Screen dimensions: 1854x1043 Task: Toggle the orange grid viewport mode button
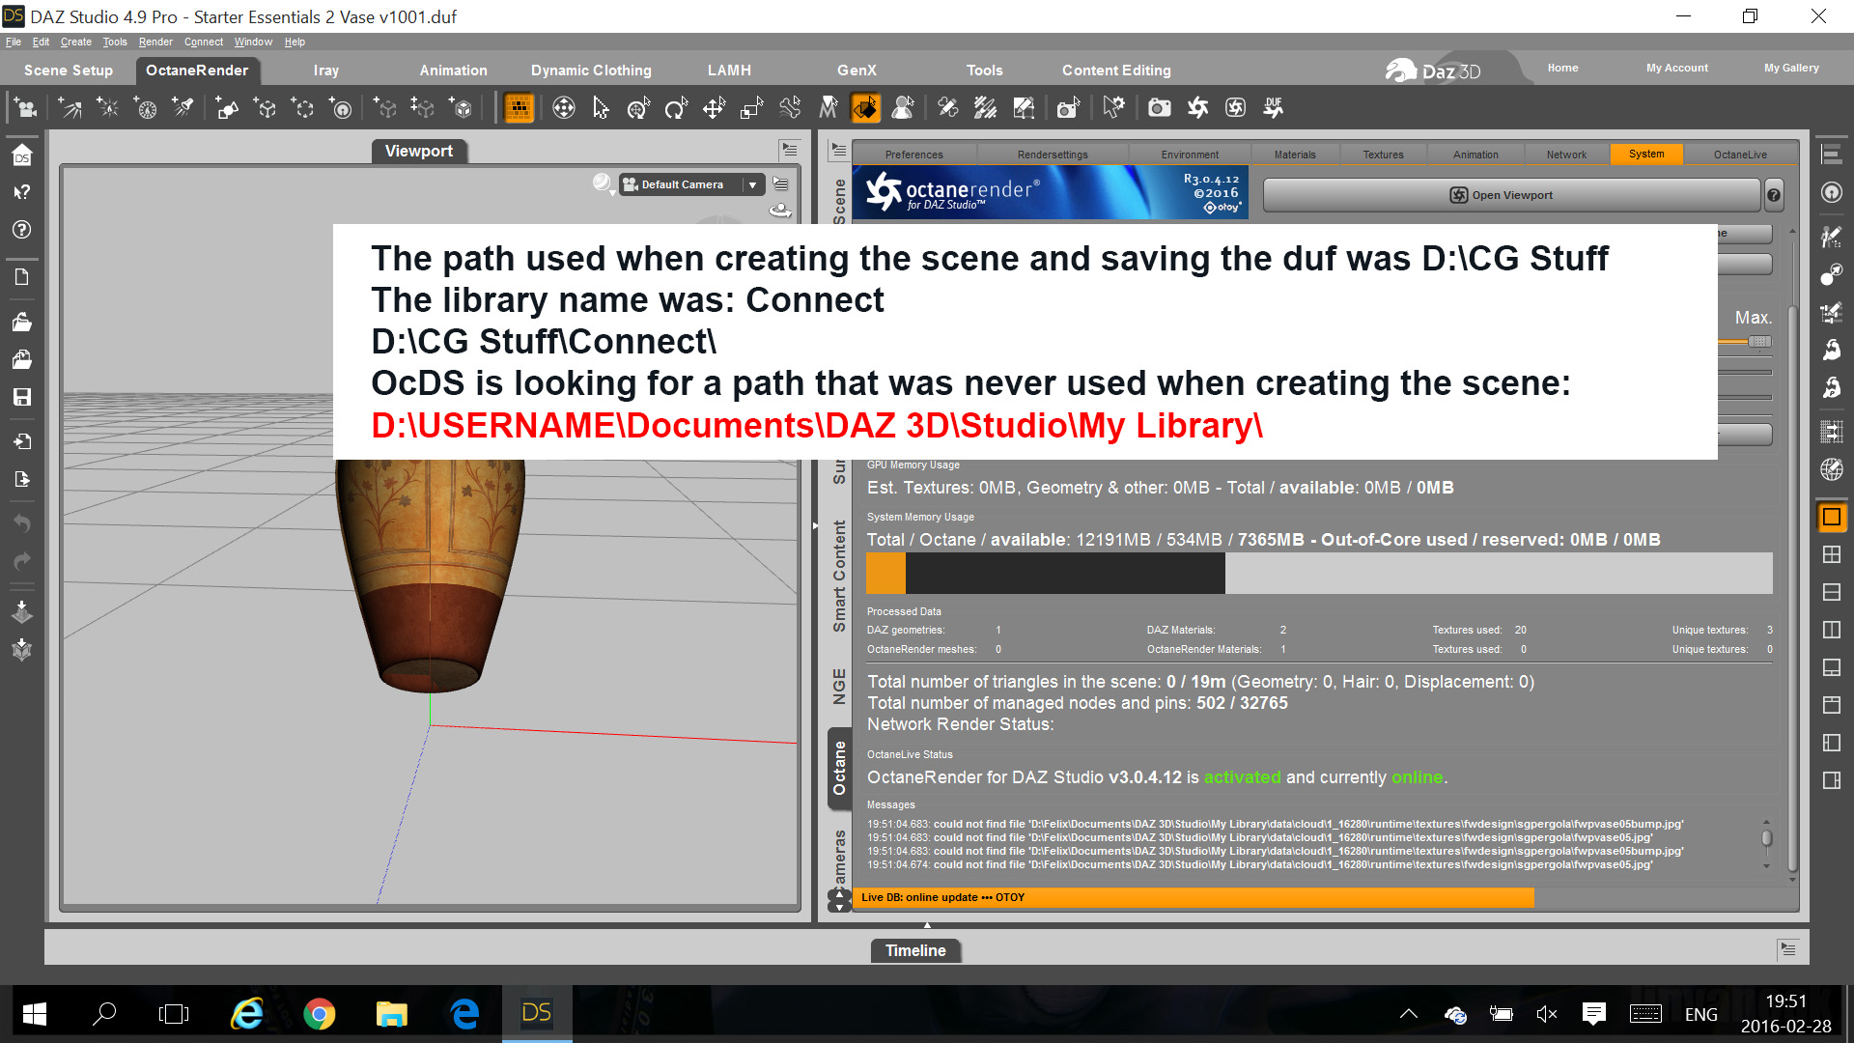(519, 108)
